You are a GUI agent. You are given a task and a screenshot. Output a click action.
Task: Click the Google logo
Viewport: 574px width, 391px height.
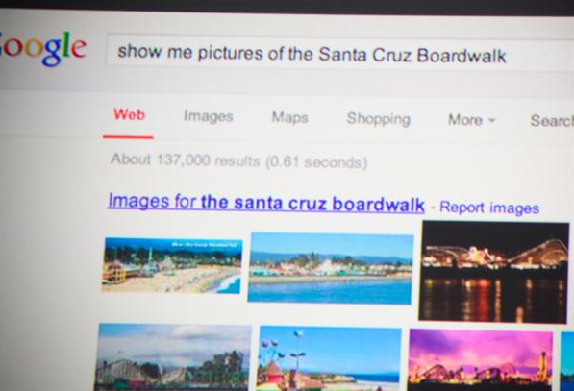click(x=42, y=48)
